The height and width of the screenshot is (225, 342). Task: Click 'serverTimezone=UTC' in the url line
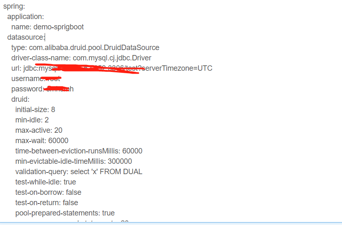click(x=177, y=68)
